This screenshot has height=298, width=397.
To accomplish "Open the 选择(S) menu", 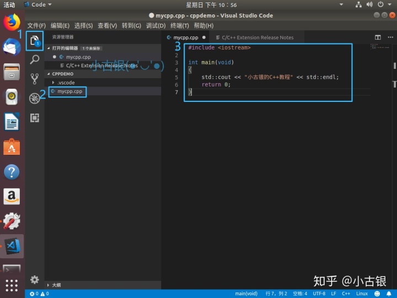I will pyautogui.click(x=84, y=25).
